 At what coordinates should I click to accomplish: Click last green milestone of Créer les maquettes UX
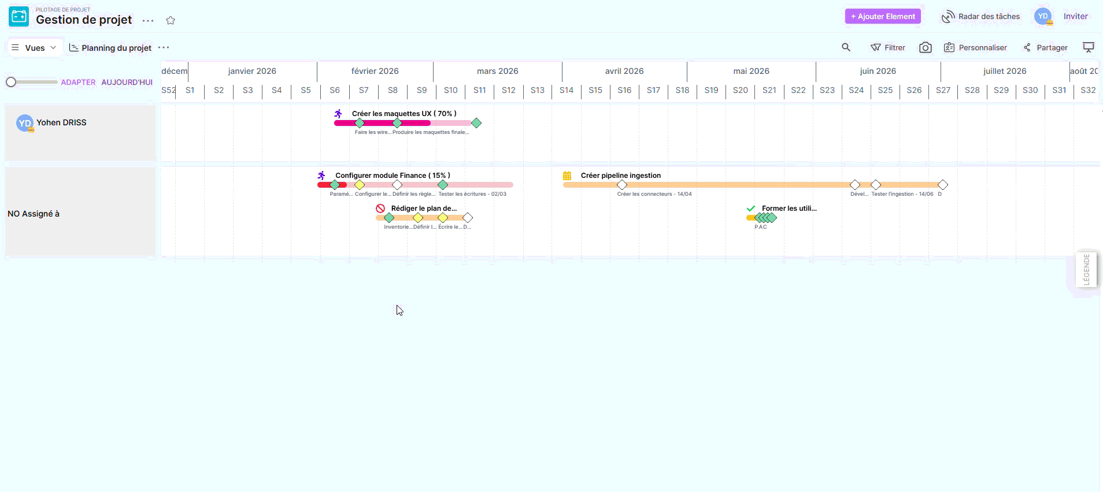(476, 123)
